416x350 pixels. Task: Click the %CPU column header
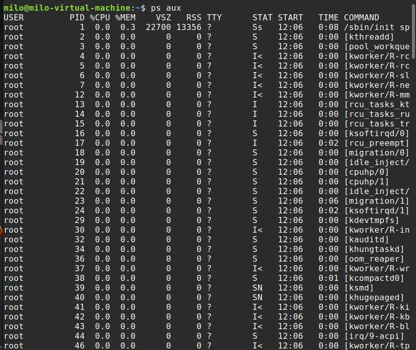[x=100, y=17]
